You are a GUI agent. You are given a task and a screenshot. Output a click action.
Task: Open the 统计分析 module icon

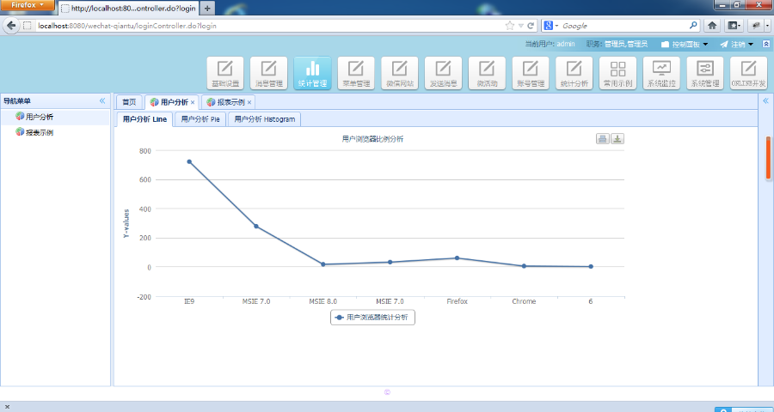[x=574, y=73]
